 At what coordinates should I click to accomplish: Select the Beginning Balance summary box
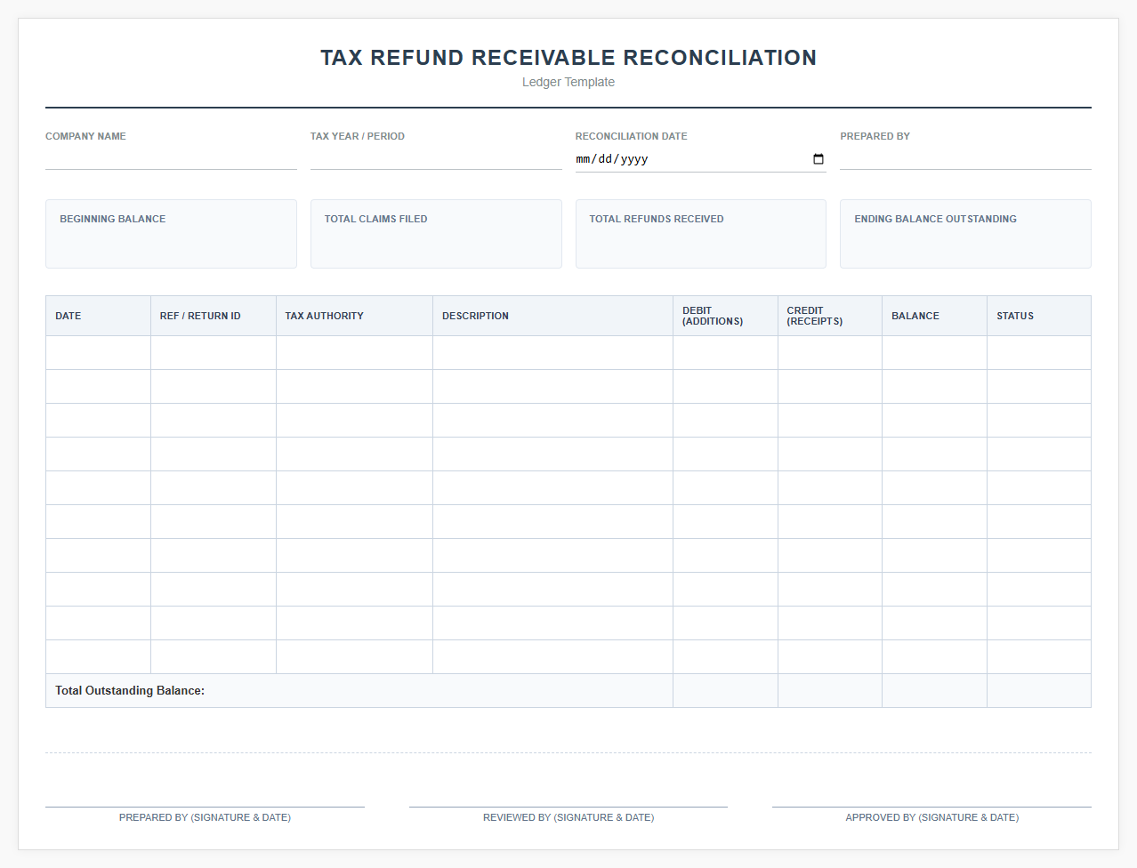click(171, 234)
